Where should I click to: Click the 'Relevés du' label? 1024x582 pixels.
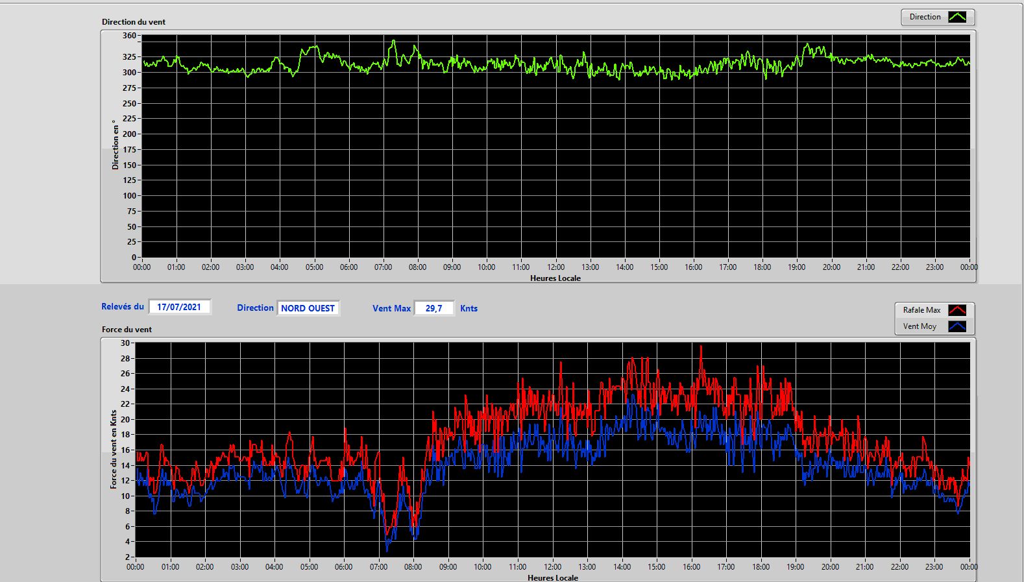click(x=123, y=307)
